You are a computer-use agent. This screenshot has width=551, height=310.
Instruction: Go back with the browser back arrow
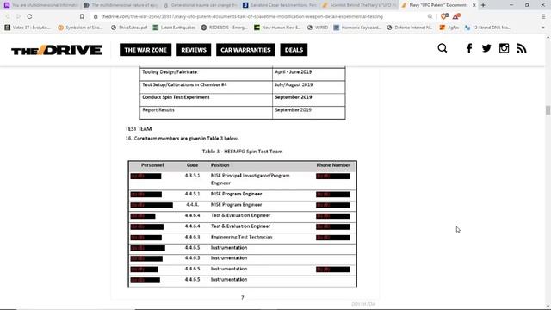tap(8, 16)
